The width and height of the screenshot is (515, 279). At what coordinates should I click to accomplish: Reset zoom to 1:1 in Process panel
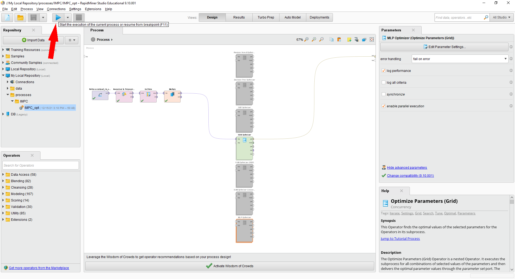307,39
